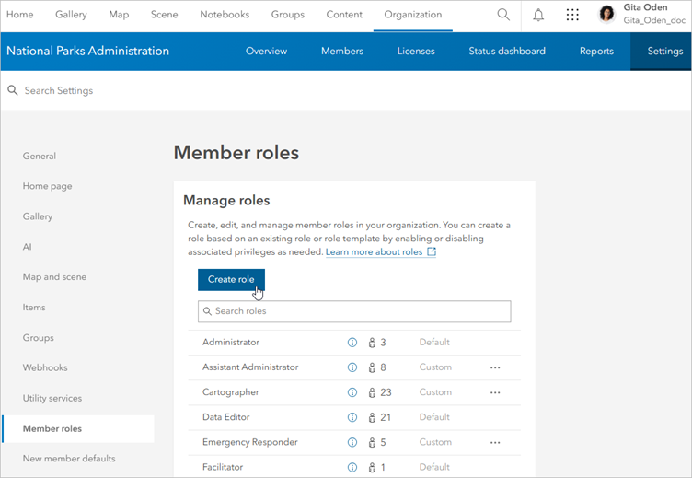Switch to the Members tab
This screenshot has width=692, height=478.
coord(342,52)
